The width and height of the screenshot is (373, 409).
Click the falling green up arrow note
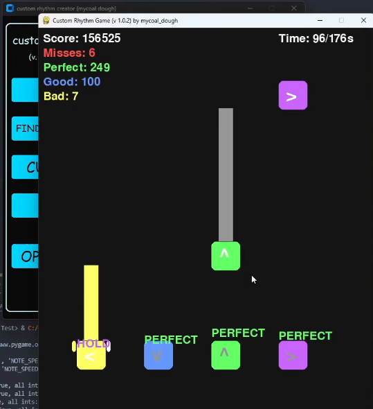point(226,256)
